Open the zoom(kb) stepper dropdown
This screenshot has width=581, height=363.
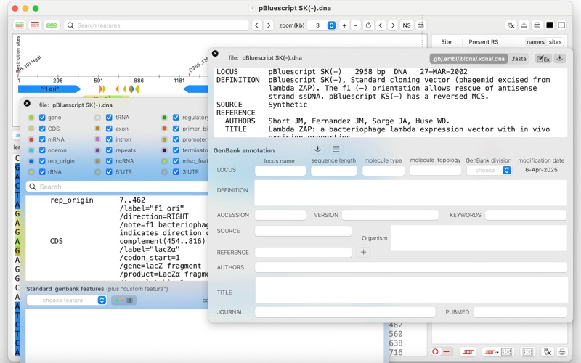point(332,25)
